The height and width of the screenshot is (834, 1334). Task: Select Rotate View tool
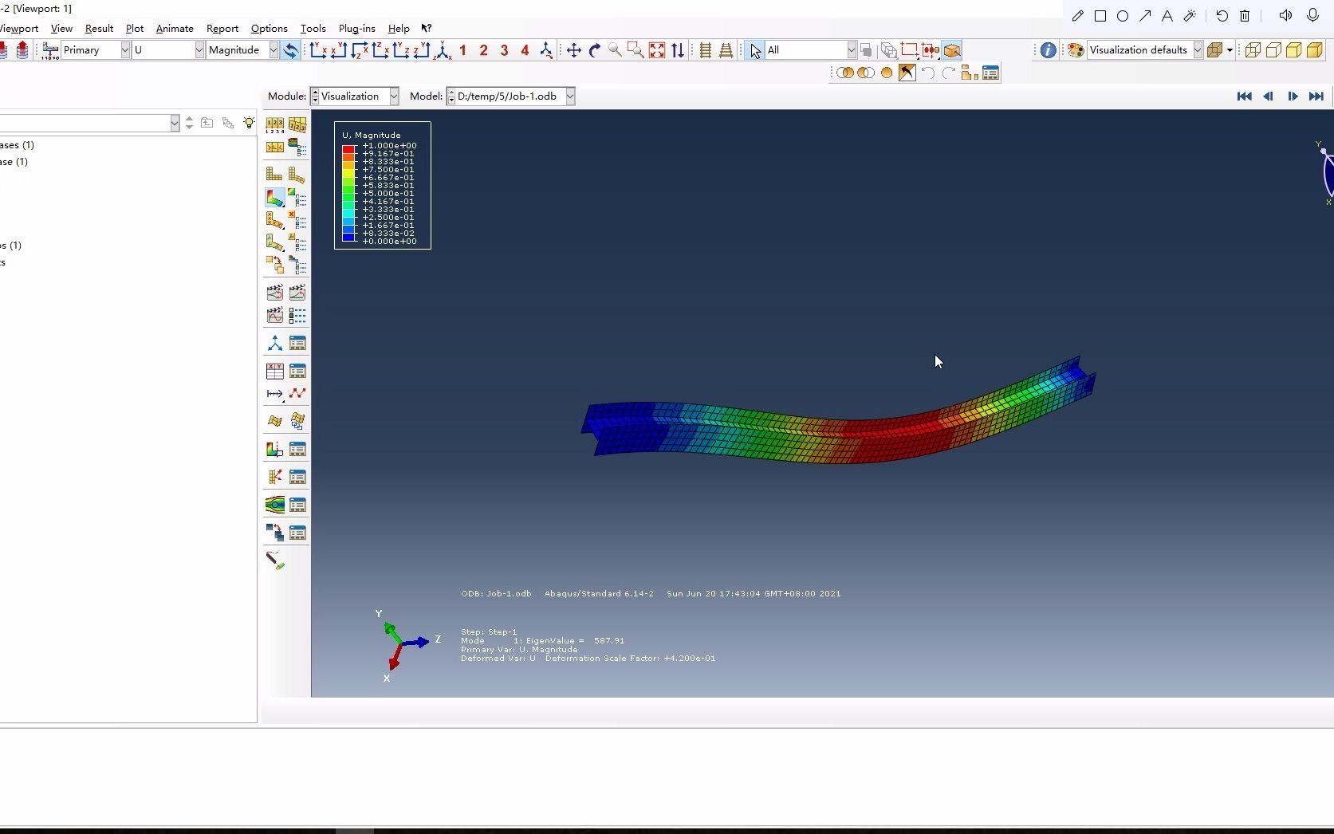click(594, 50)
